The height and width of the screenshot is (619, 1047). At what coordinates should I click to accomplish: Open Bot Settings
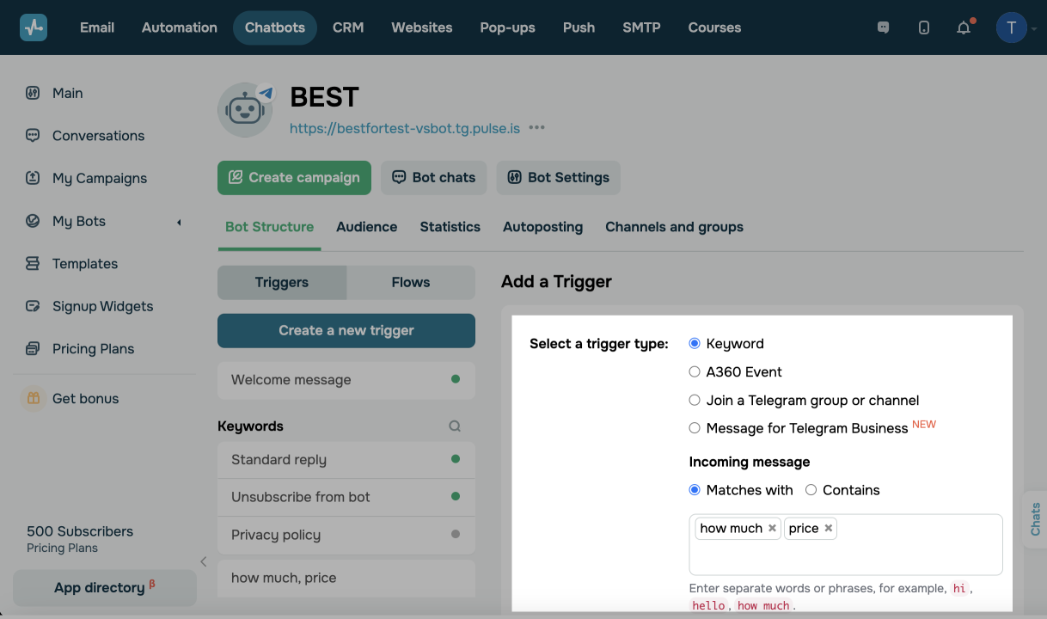tap(558, 177)
